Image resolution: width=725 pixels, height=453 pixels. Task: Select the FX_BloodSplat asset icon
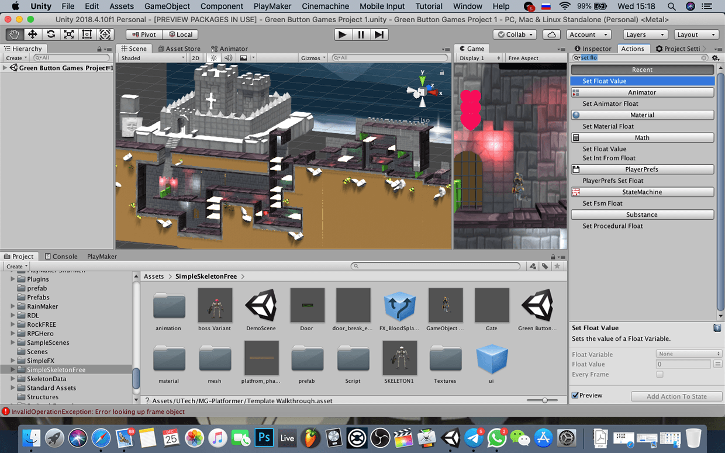pyautogui.click(x=399, y=305)
